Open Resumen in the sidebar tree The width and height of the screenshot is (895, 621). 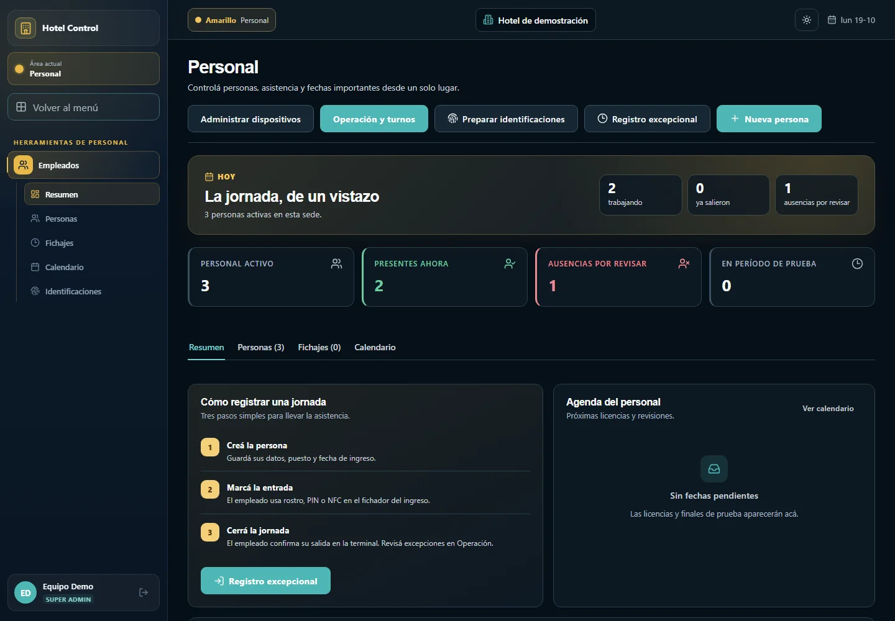[92, 194]
